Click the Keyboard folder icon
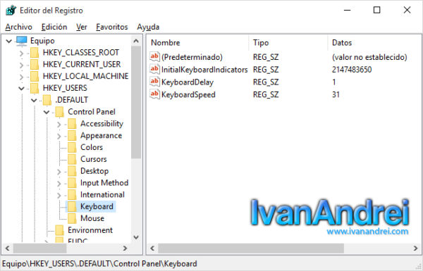This screenshot has width=423, height=271. [x=73, y=207]
